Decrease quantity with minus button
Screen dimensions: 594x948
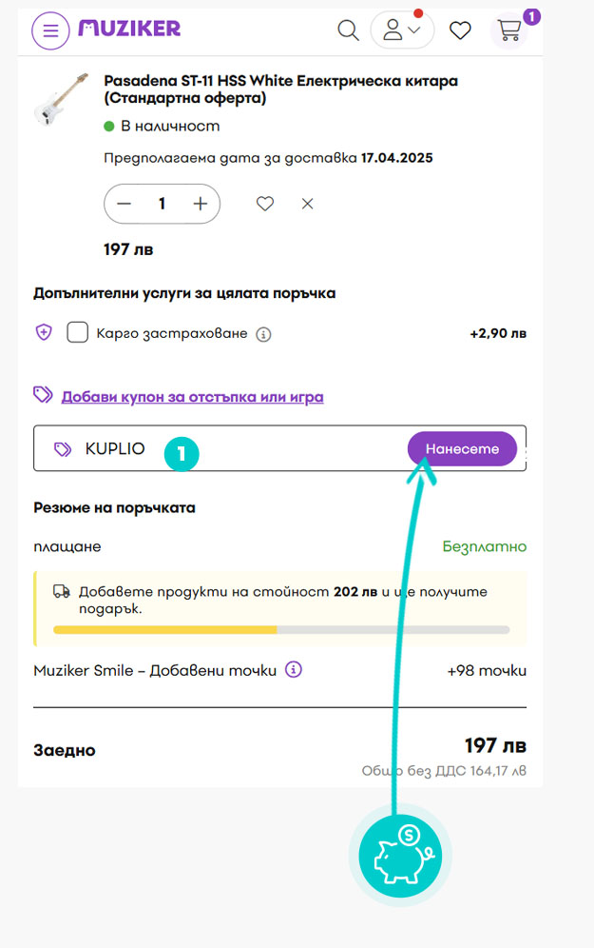(125, 204)
